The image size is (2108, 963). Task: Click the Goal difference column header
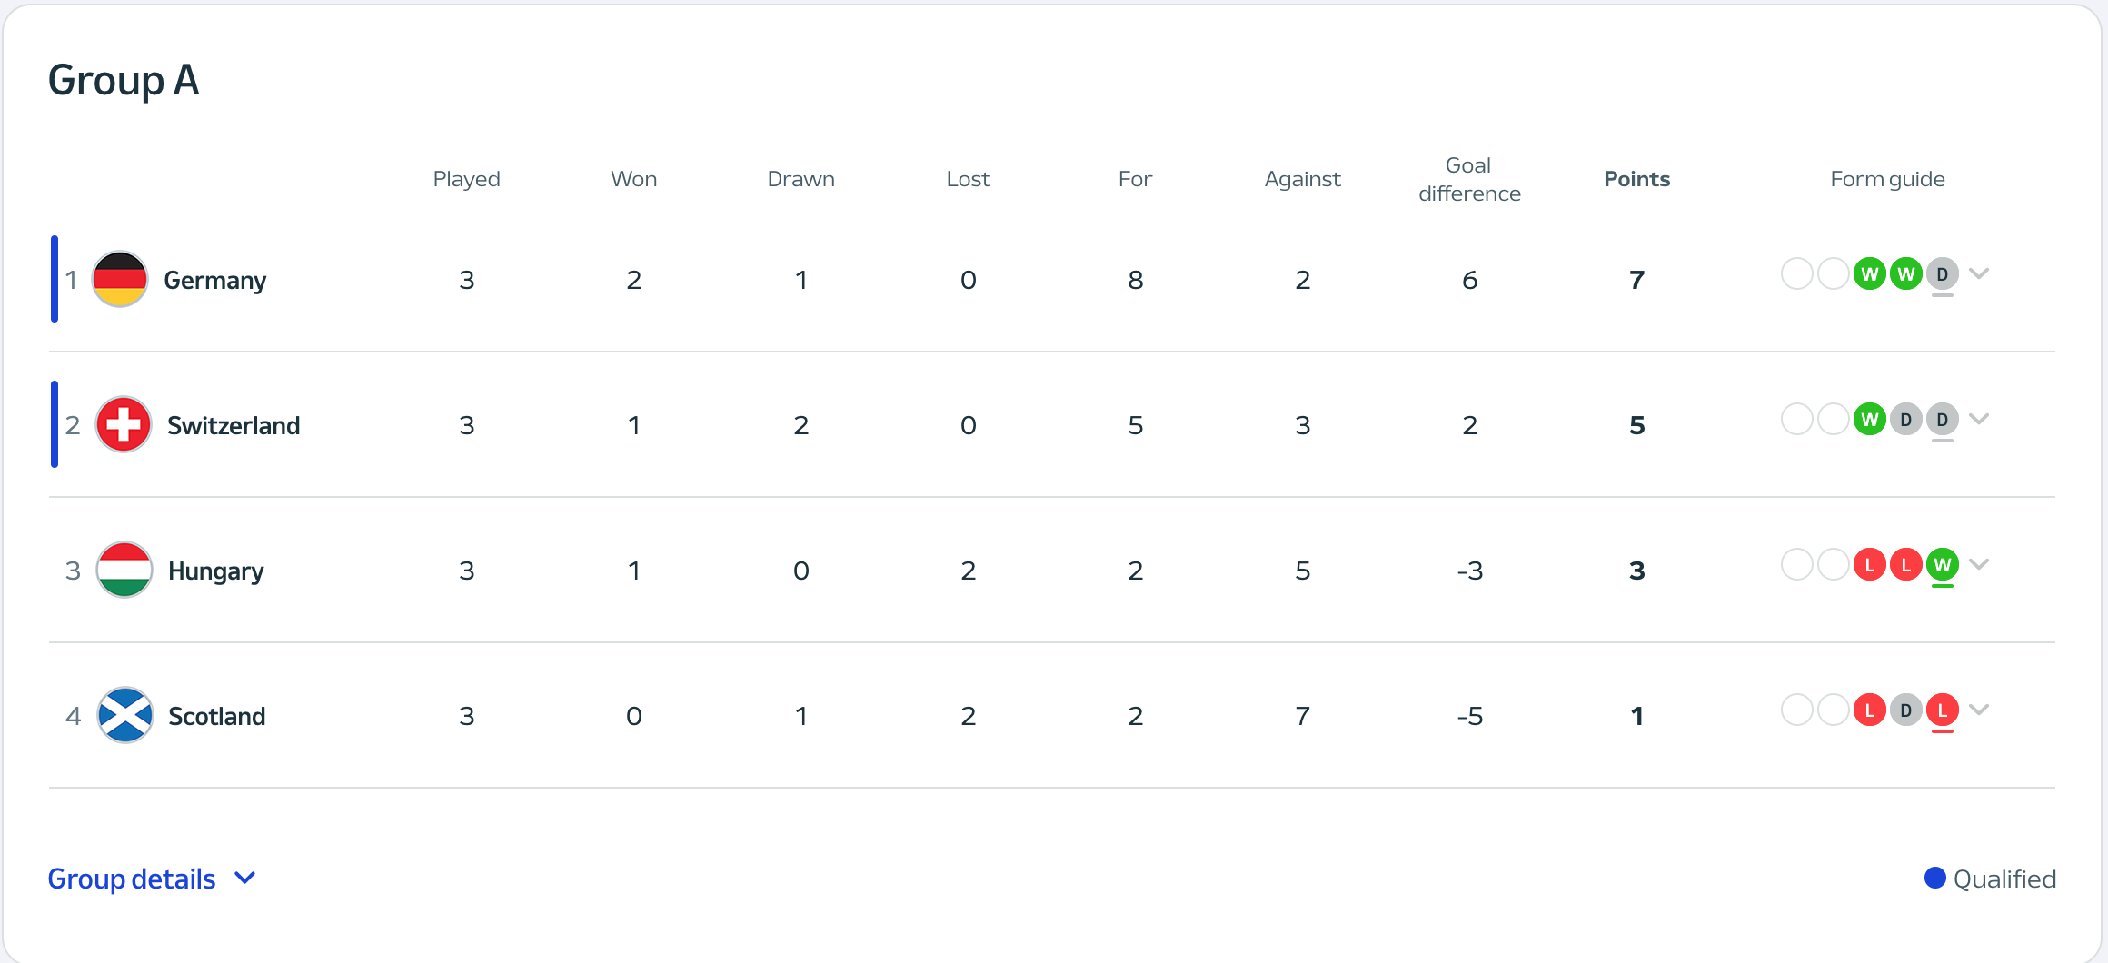coord(1469,179)
